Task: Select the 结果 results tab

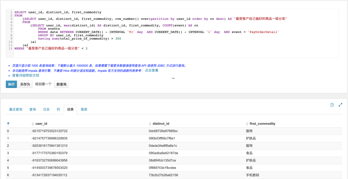Action: tap(70, 109)
